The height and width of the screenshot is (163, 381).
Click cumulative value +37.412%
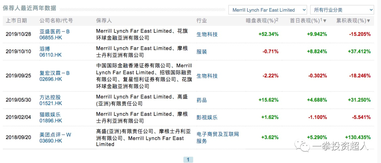[359, 52]
